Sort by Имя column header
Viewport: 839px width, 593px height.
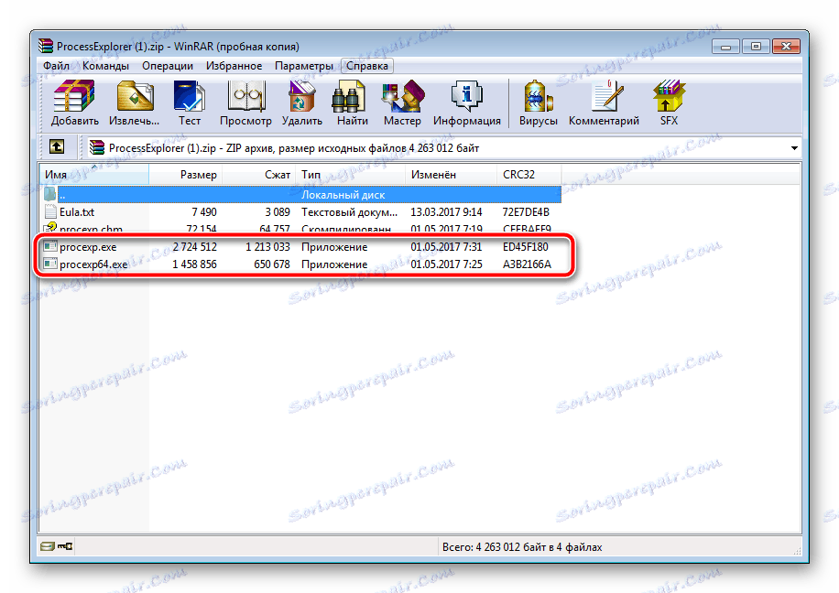tap(94, 174)
